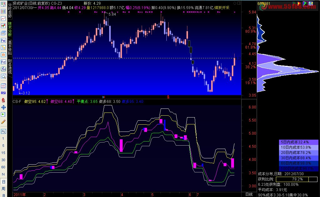Select the candlestick K-line chart icon
Image resolution: width=320 pixels, height=197 pixels.
(3, 26)
